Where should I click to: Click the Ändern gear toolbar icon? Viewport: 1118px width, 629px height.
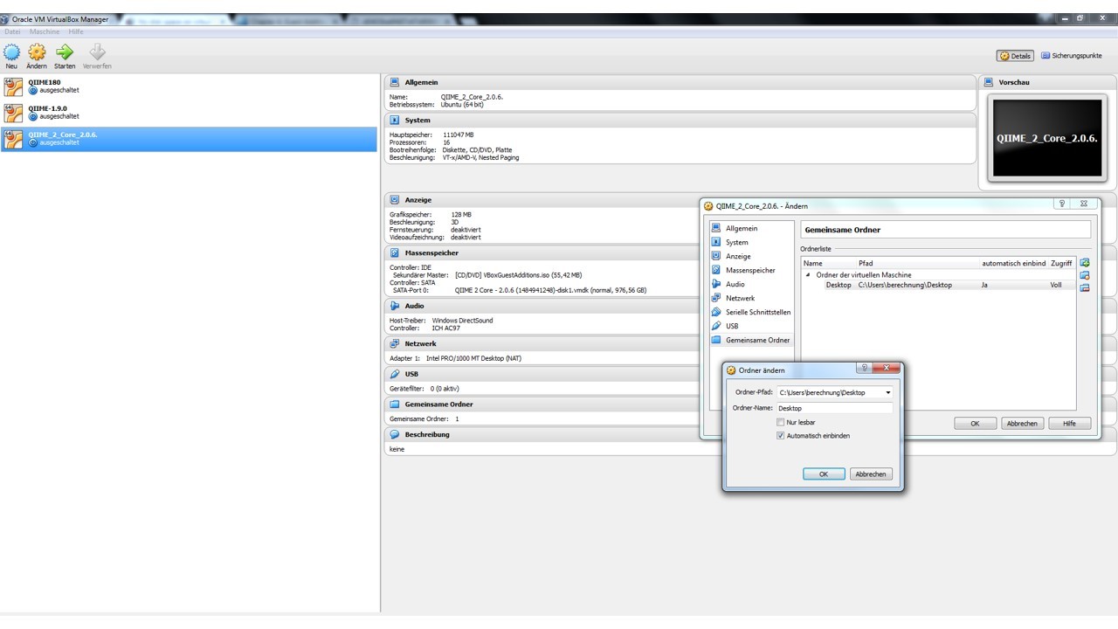click(37, 52)
